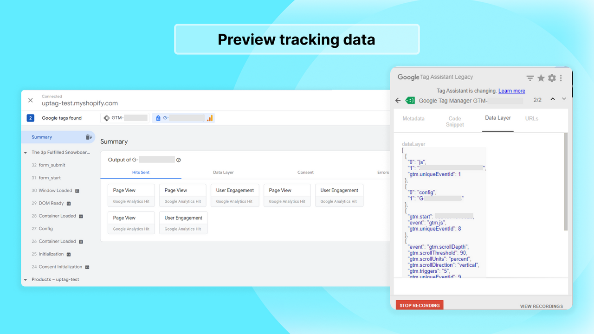Open the Consent tab in Summary

coord(305,172)
